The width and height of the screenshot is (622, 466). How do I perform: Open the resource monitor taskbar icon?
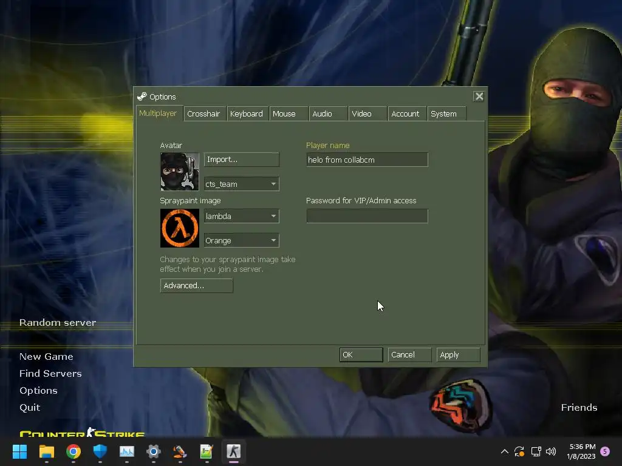coord(127,451)
